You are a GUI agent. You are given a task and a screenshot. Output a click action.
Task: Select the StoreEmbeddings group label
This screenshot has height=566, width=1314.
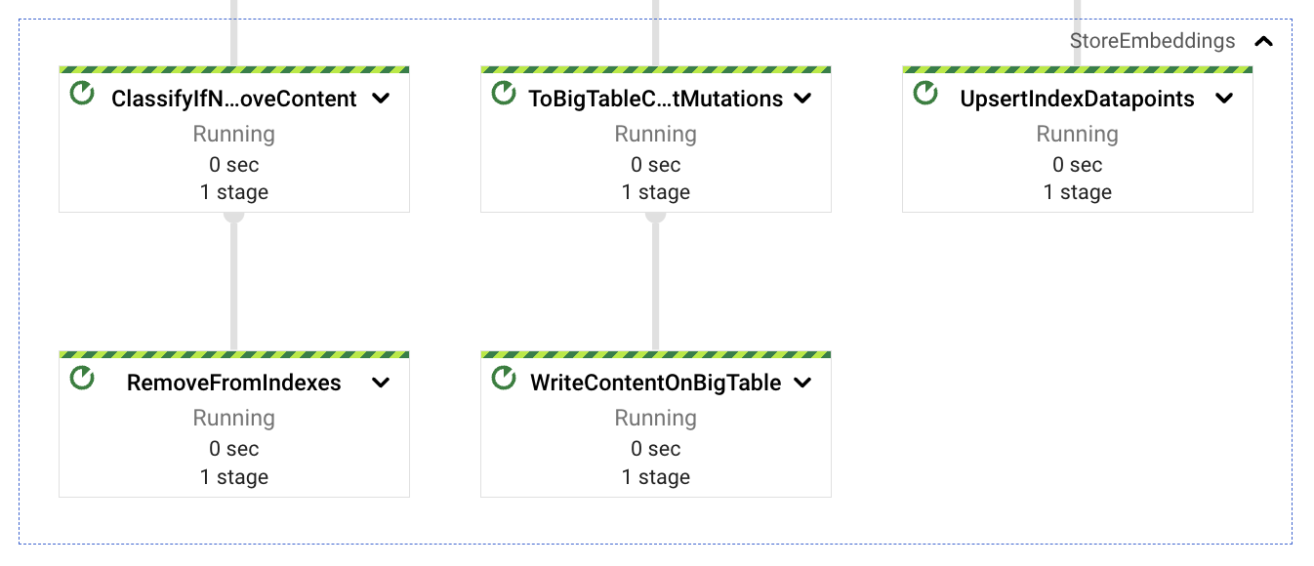(x=1152, y=42)
